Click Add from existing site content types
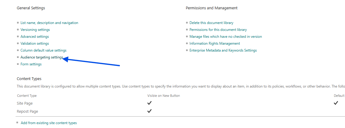The height and width of the screenshot is (128, 345). coord(49,123)
